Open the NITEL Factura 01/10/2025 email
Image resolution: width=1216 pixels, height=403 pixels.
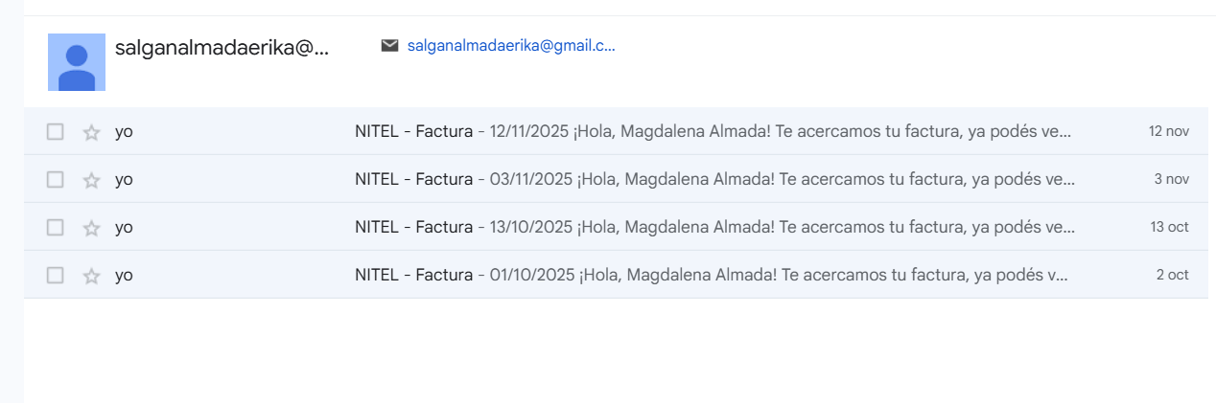coord(712,275)
